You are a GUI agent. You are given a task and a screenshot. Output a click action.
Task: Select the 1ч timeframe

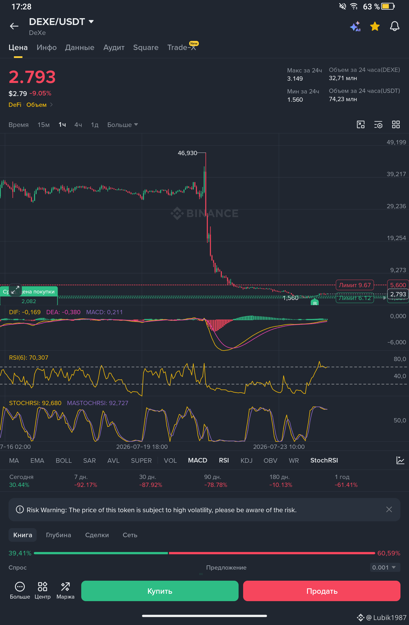point(62,125)
